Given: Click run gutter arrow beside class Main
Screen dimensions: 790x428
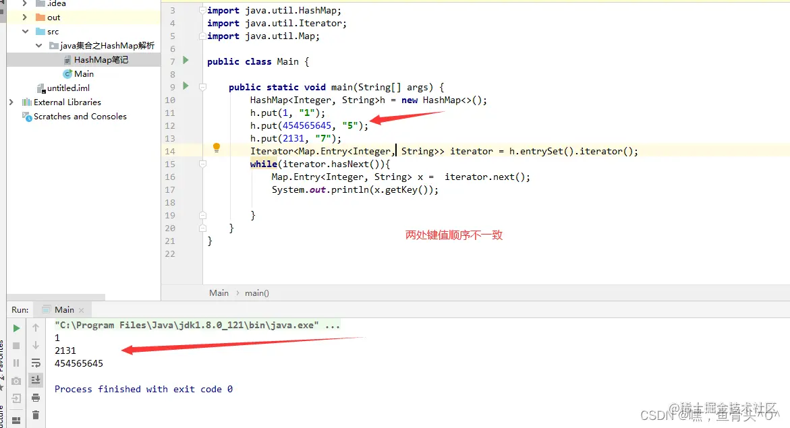Looking at the screenshot, I should (186, 61).
